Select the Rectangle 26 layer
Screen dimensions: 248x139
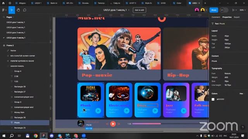(x=20, y=117)
